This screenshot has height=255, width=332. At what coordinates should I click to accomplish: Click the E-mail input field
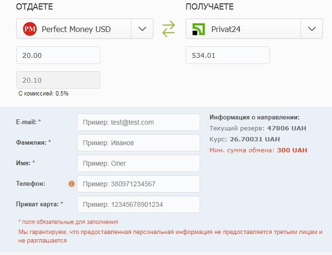pyautogui.click(x=139, y=122)
